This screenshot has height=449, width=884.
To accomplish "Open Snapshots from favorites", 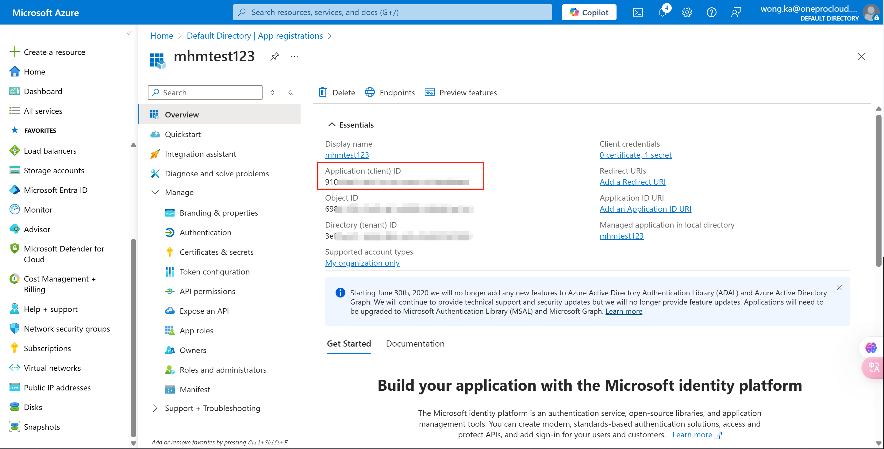I will point(35,427).
